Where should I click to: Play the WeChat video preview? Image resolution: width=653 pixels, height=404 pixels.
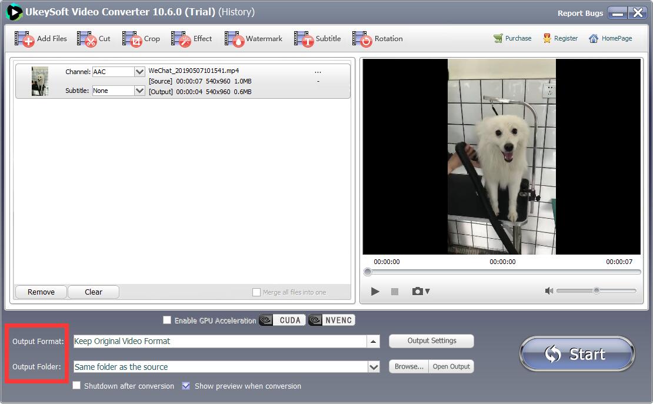375,291
